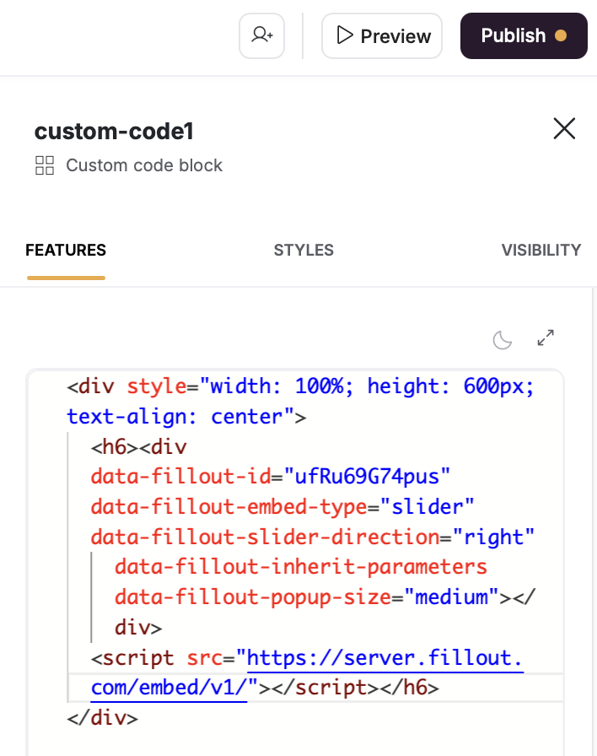Open the Preview mode

382,35
